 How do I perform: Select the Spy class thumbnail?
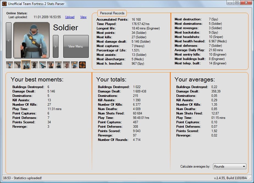[x=67, y=65]
